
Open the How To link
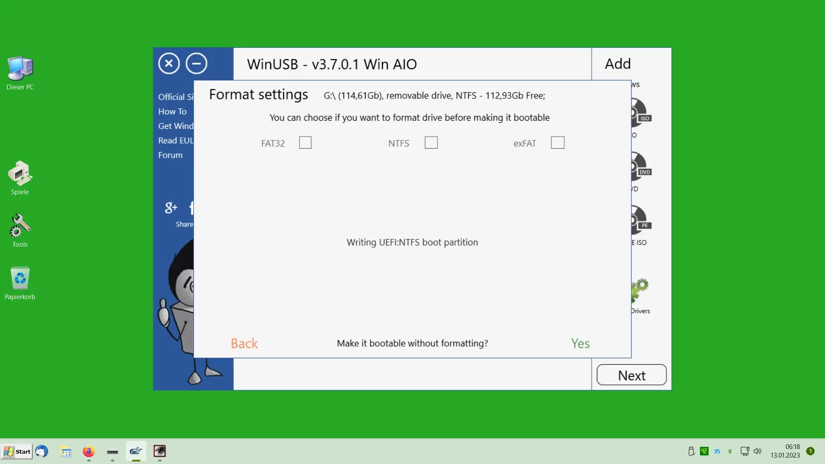point(172,112)
